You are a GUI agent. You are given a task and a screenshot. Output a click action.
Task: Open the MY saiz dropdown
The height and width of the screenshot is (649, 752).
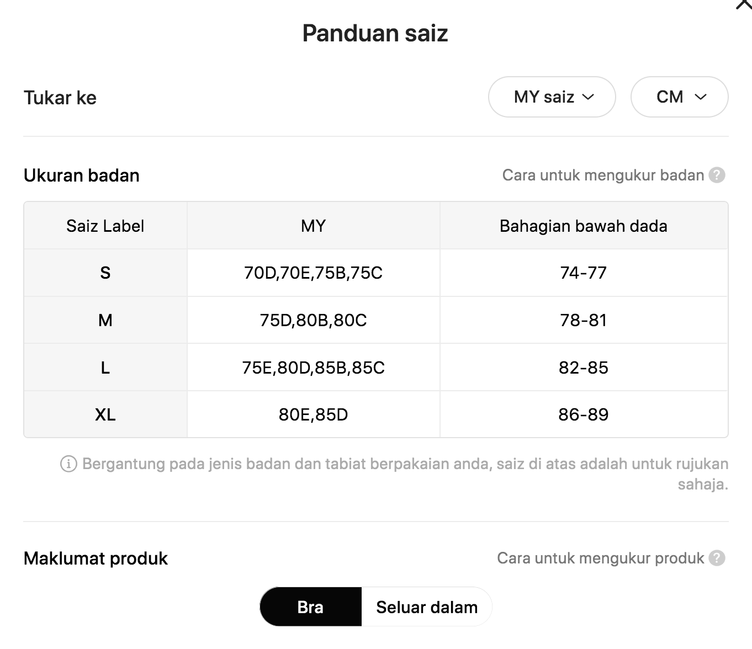pyautogui.click(x=552, y=97)
